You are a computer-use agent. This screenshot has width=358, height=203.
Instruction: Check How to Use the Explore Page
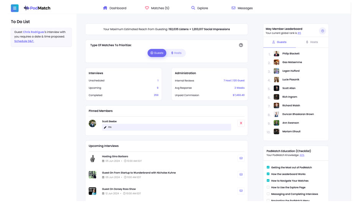268,187
